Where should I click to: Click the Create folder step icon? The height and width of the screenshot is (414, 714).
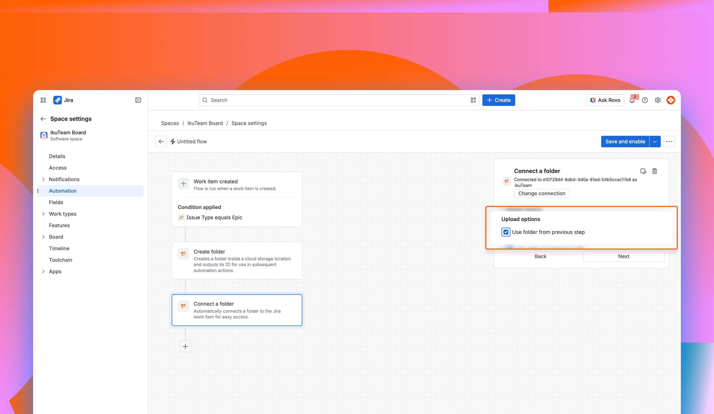183,254
